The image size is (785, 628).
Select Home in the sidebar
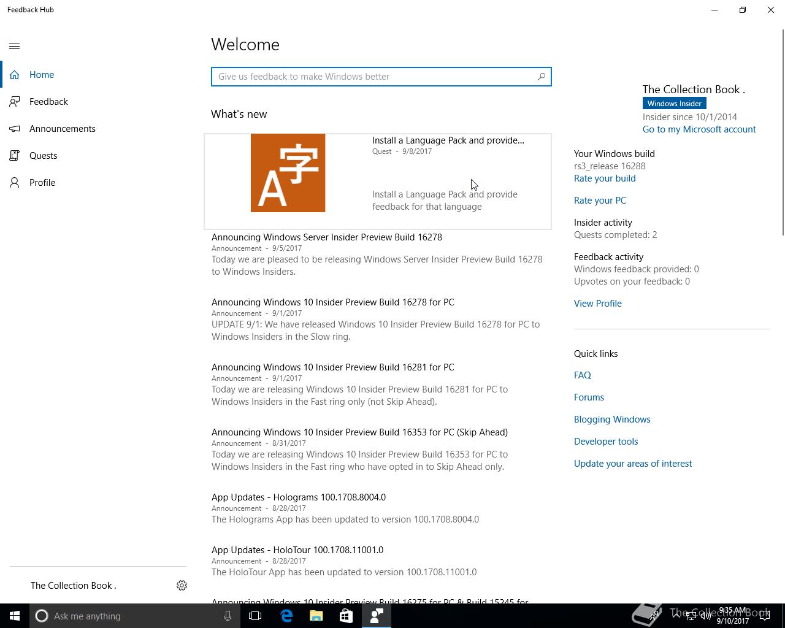point(93,75)
